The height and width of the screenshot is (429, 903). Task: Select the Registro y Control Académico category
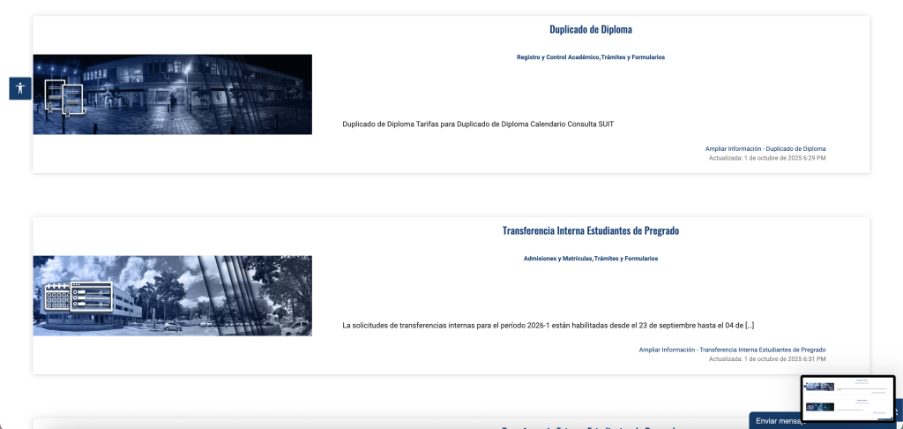[x=557, y=57]
